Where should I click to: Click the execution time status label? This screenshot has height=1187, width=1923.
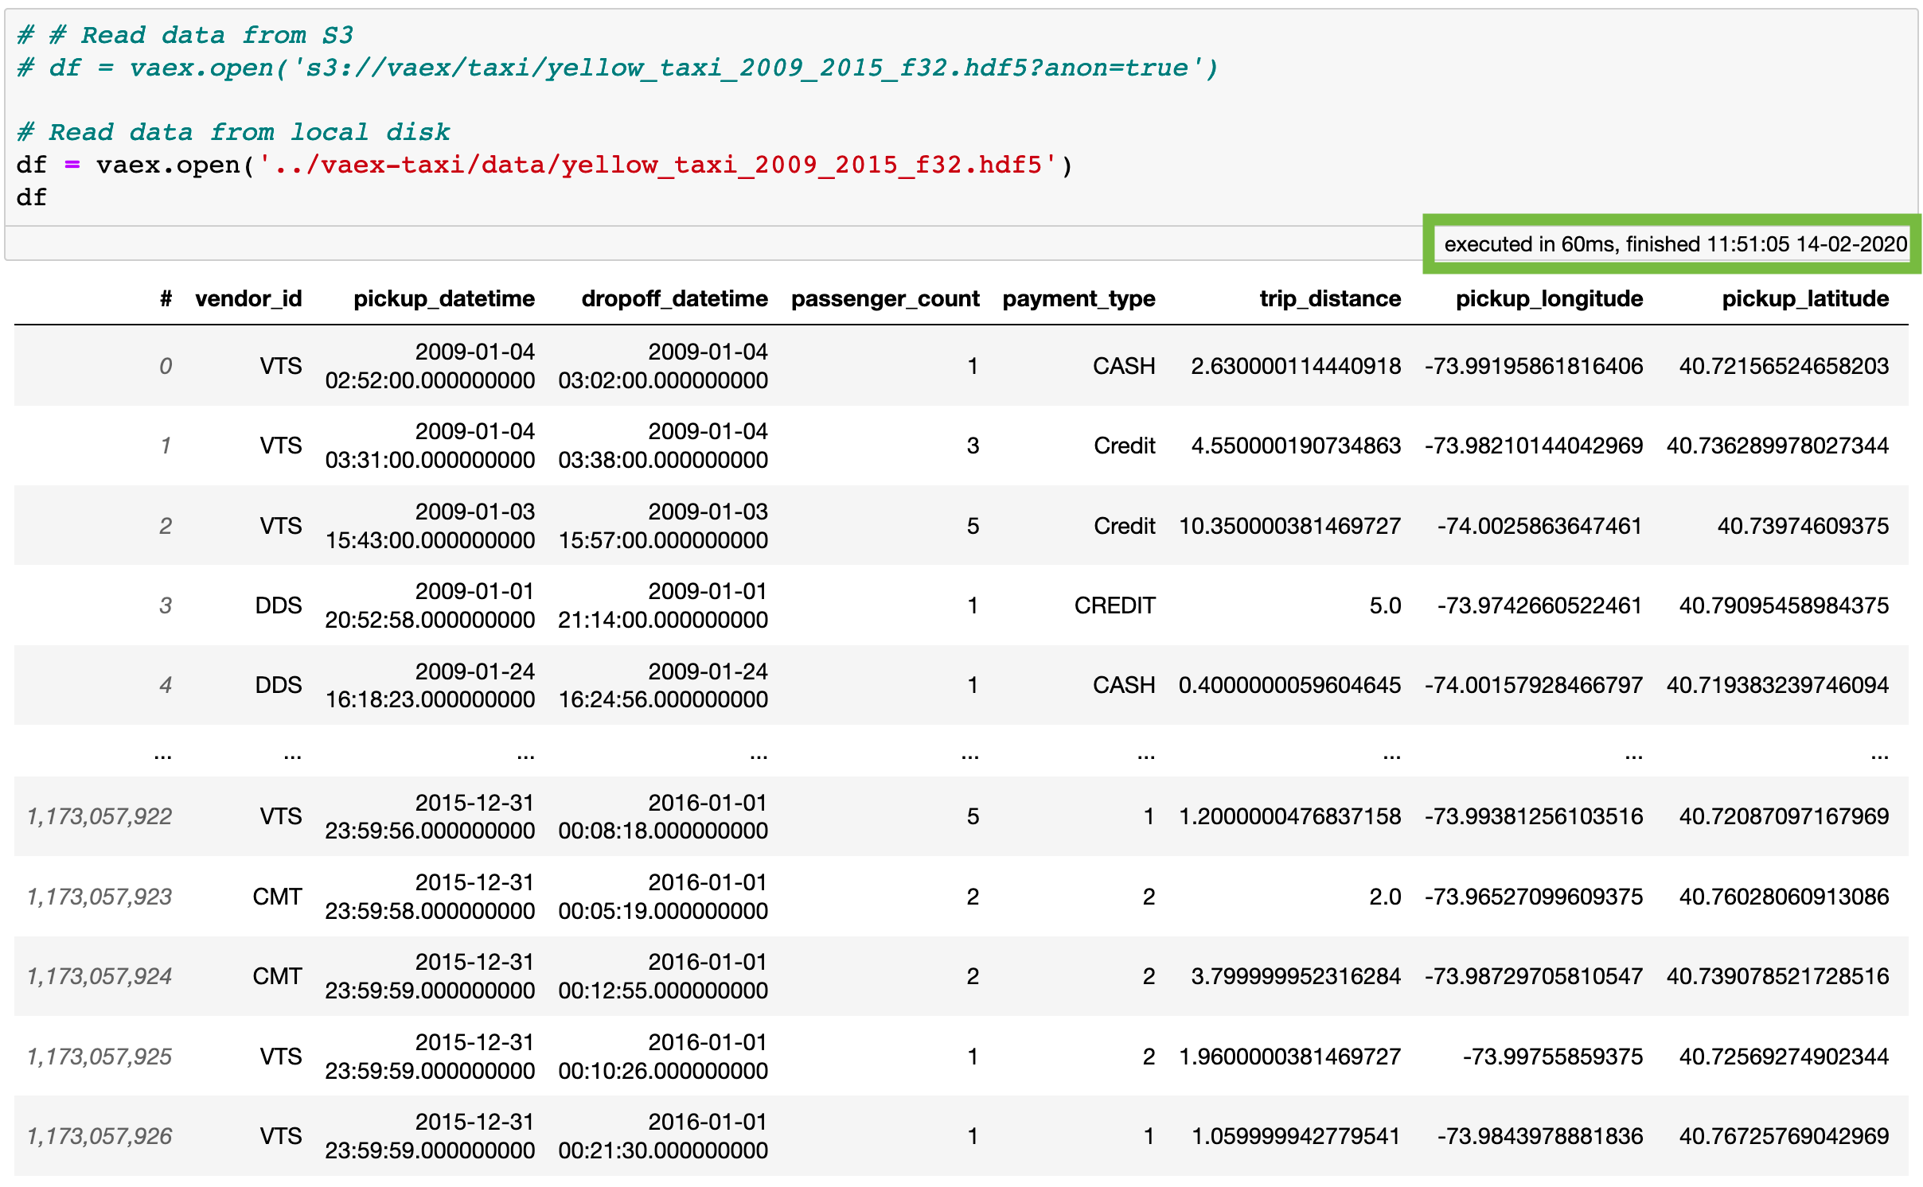[x=1675, y=244]
